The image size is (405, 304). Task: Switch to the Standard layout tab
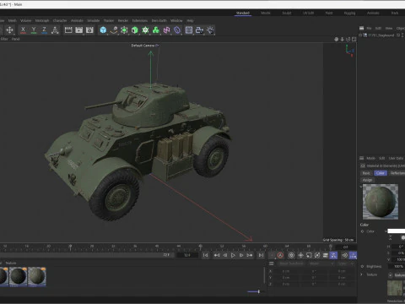pos(243,13)
